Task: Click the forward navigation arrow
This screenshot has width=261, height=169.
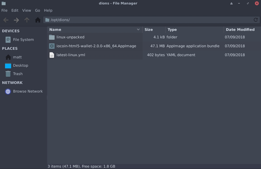Action: coord(16,20)
